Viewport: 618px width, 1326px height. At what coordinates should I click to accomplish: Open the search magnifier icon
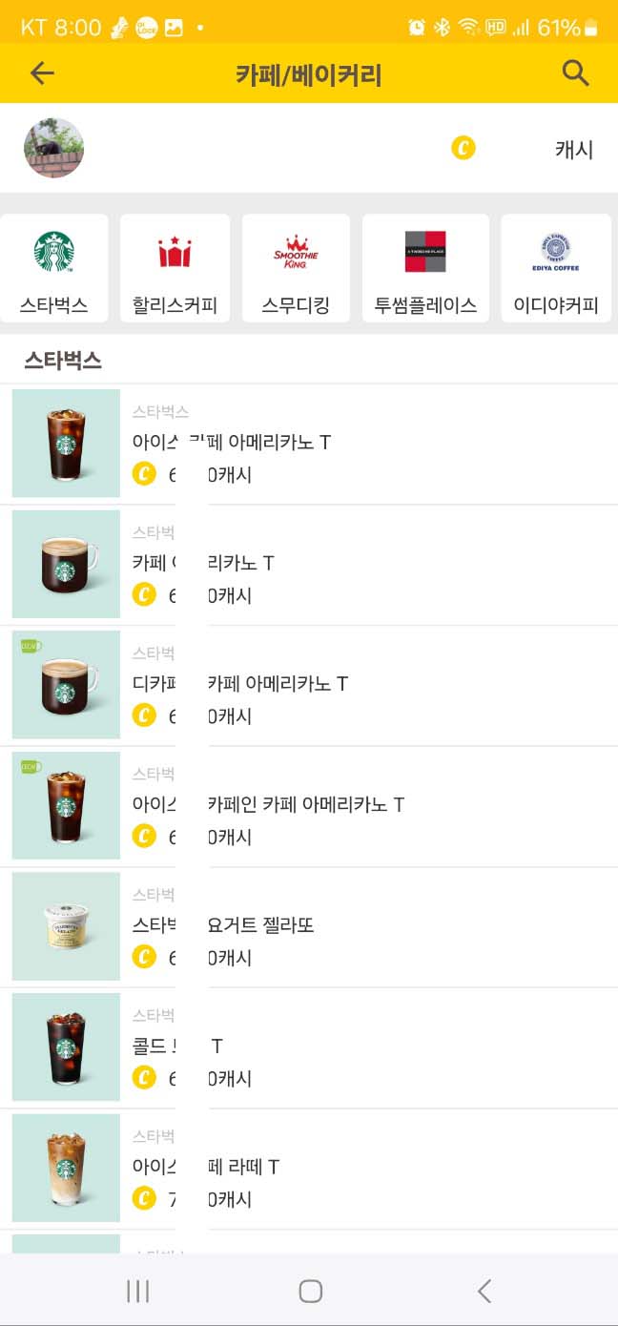(575, 73)
